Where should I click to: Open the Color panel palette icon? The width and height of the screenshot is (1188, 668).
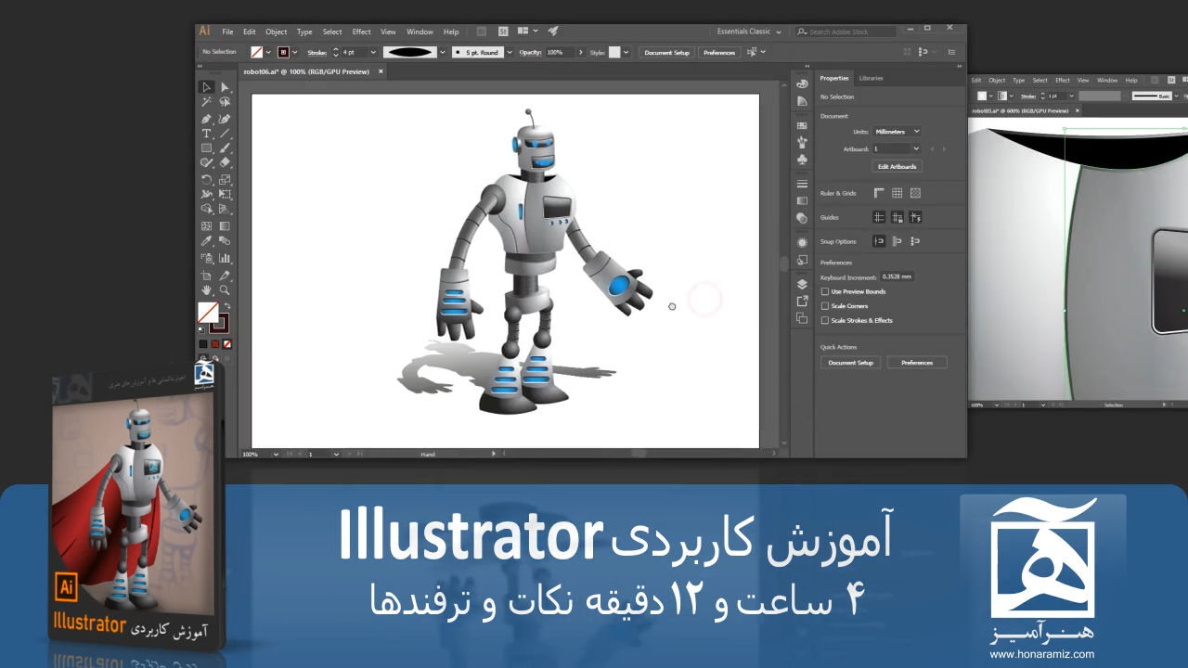click(x=802, y=83)
